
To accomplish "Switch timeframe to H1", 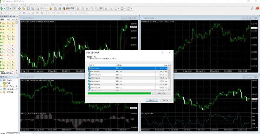I will pyautogui.click(x=67, y=13).
